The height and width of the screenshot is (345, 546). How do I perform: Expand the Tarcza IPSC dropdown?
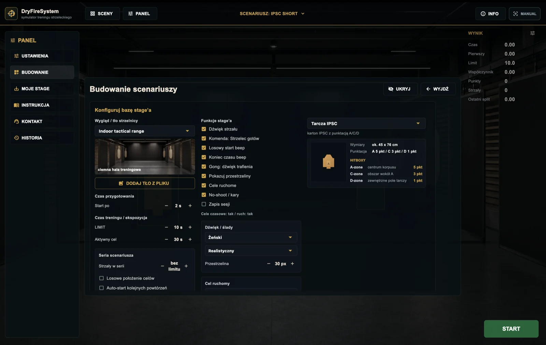366,123
